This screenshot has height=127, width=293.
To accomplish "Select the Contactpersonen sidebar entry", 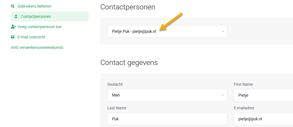I will tap(36, 17).
